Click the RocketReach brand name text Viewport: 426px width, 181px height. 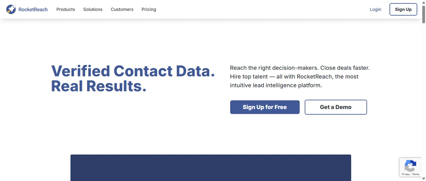[x=33, y=9]
